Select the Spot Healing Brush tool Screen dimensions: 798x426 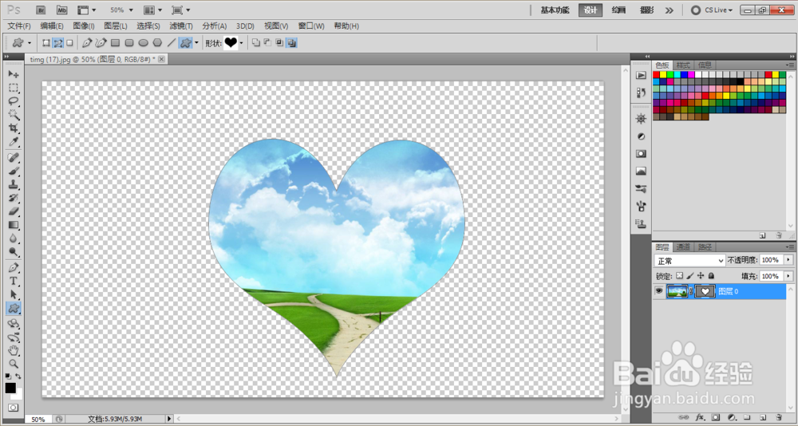[x=14, y=157]
